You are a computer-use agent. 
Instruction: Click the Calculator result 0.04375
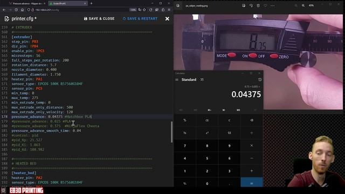(246, 94)
